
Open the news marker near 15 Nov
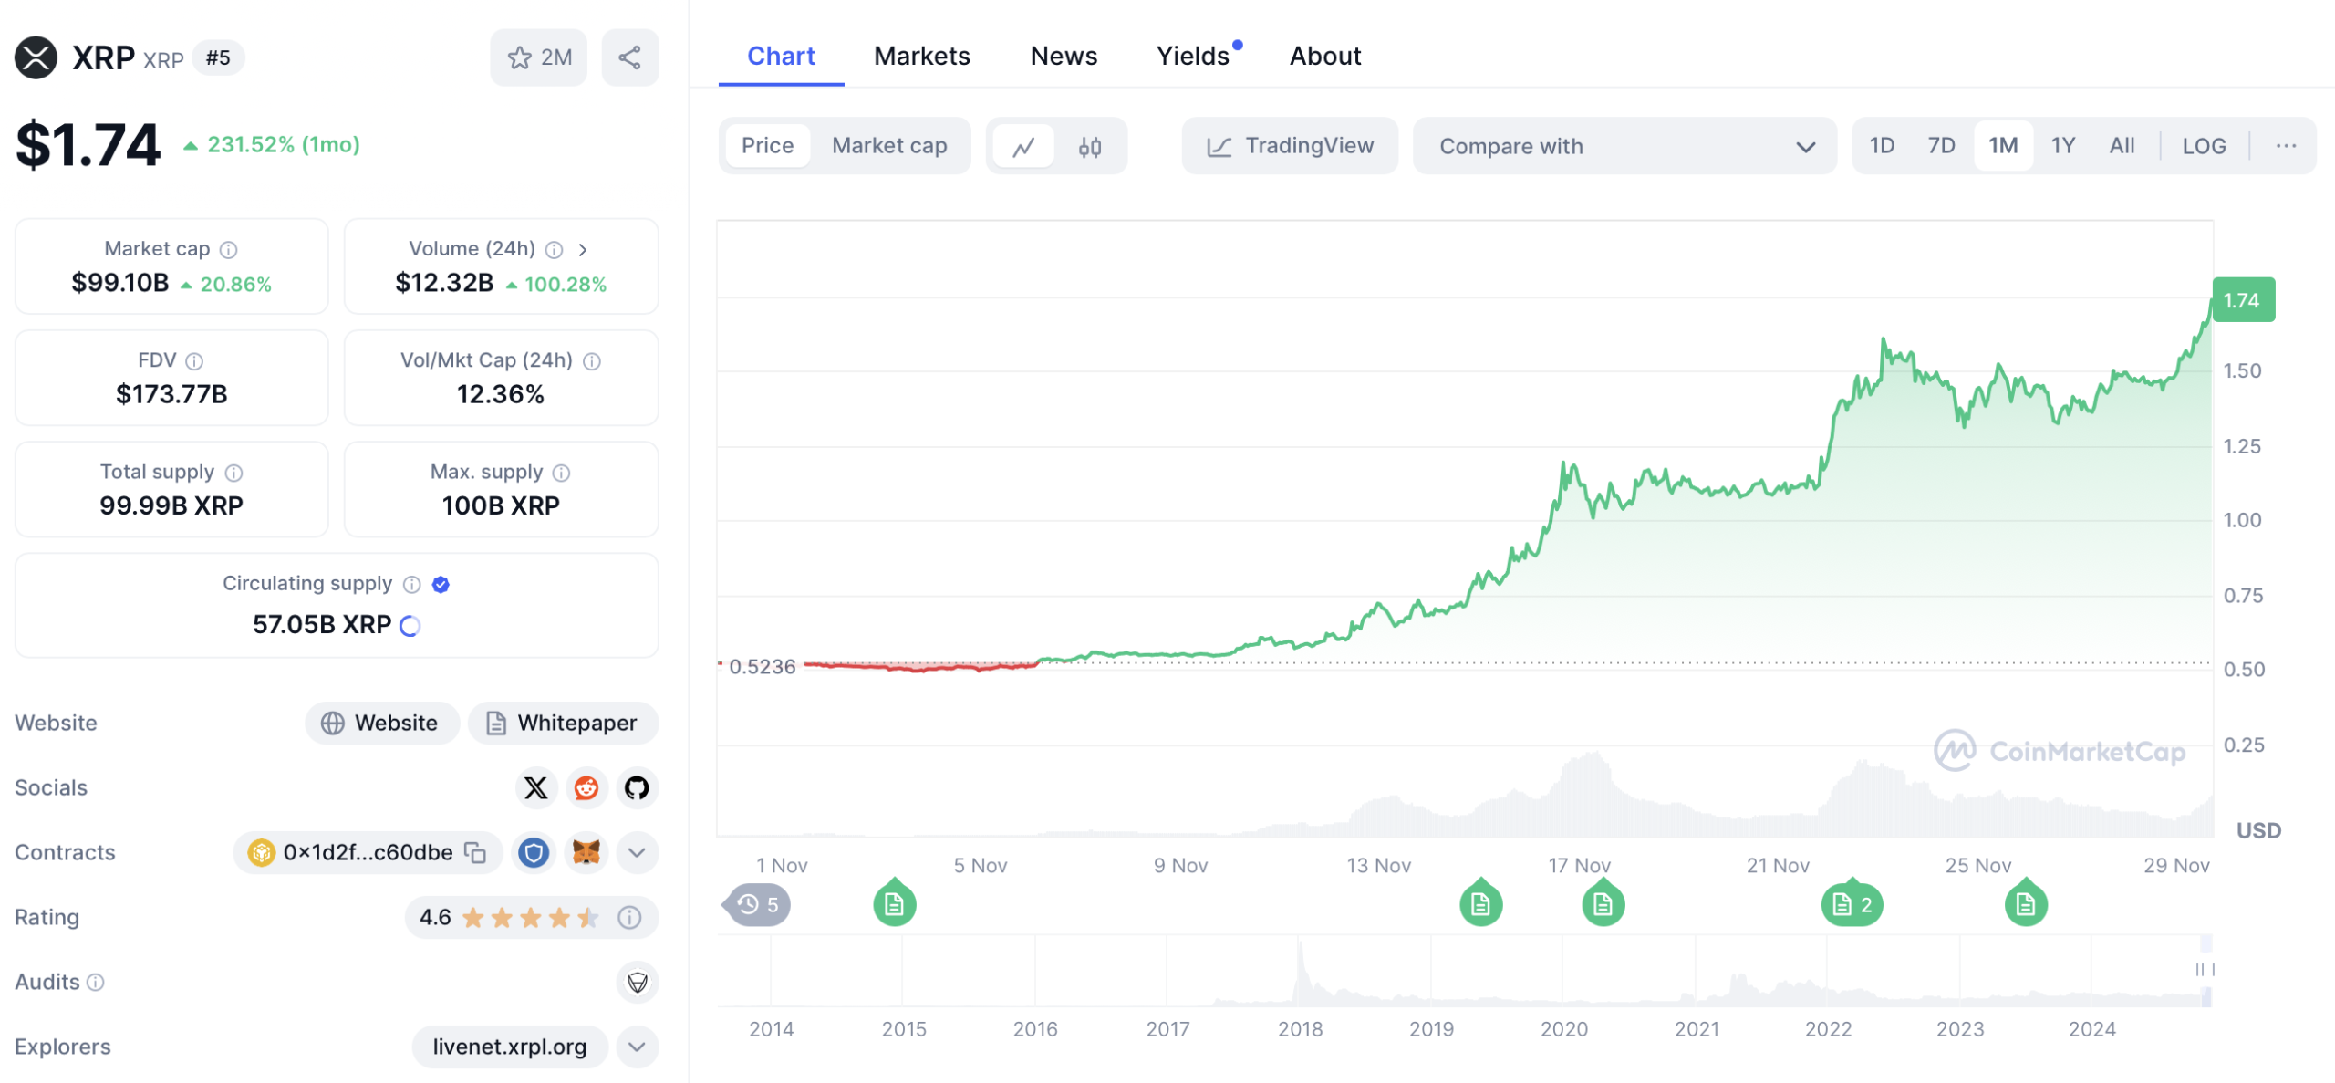click(x=1480, y=903)
